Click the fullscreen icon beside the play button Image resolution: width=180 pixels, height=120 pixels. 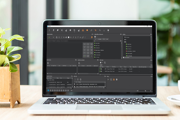[111, 79]
